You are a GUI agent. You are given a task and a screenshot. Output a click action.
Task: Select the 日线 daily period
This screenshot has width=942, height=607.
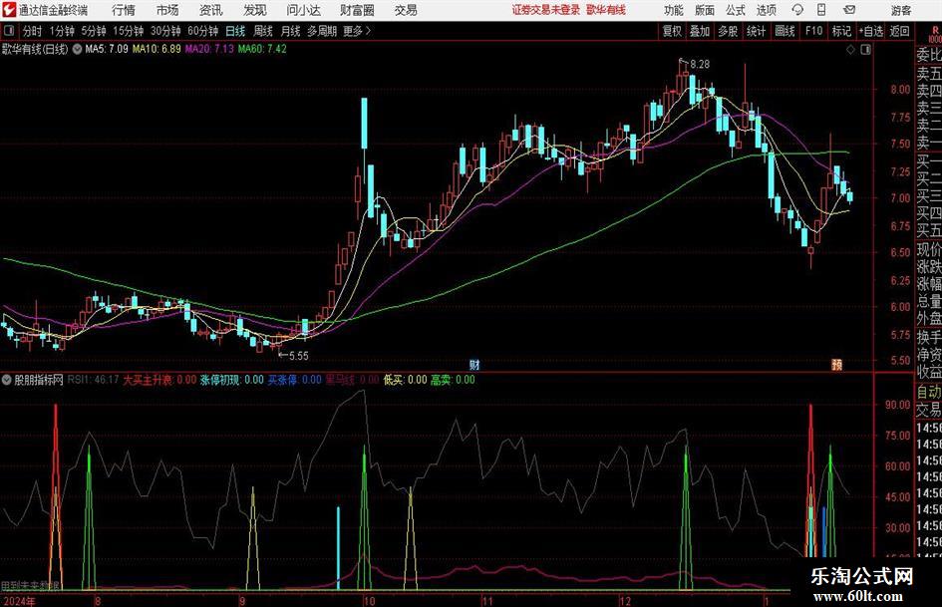[x=235, y=31]
